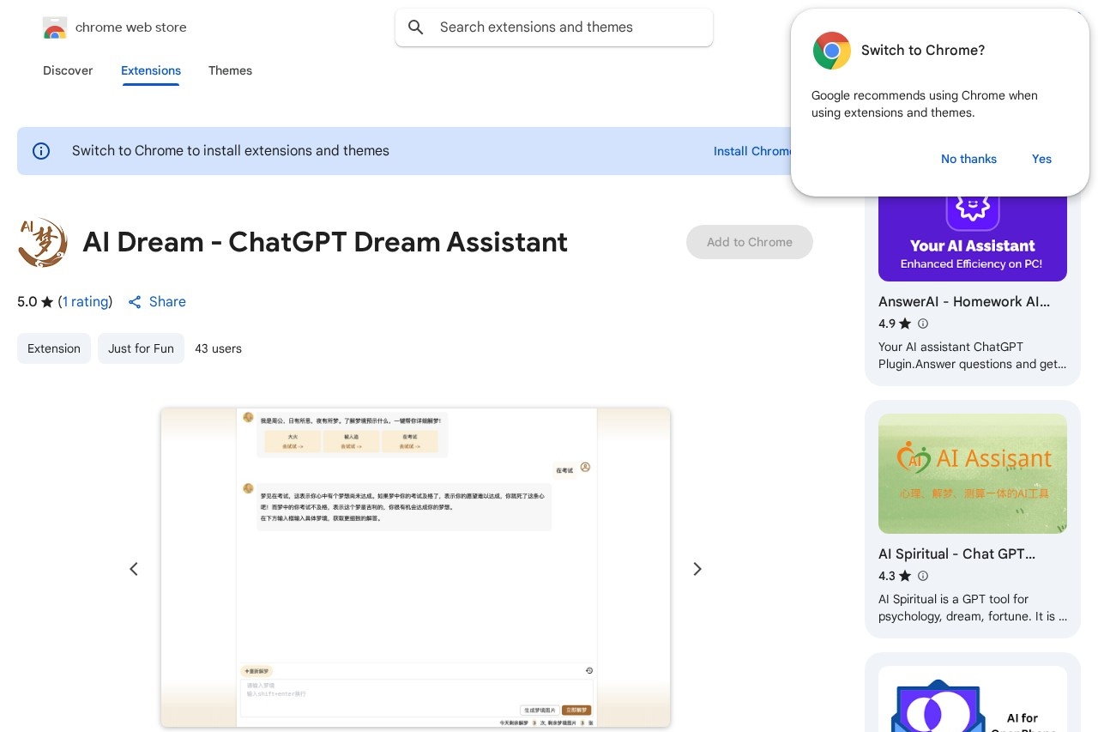Open the 1 rating link
Screen dimensions: 1098x732
pyautogui.click(x=85, y=302)
